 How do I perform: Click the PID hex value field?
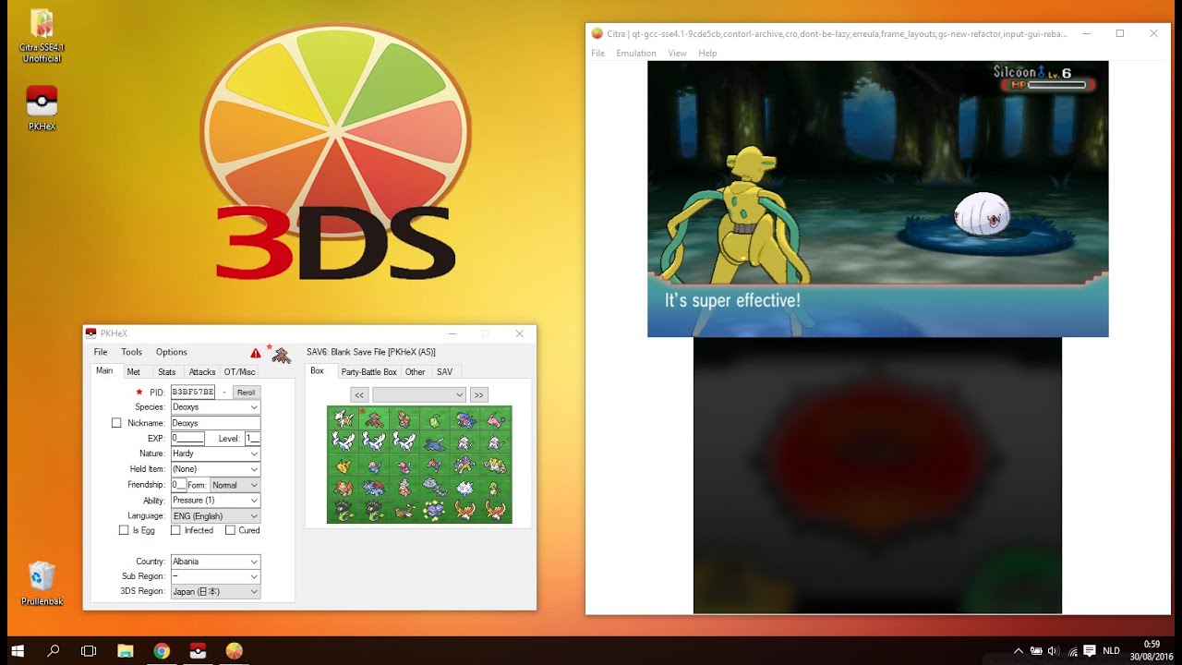193,393
